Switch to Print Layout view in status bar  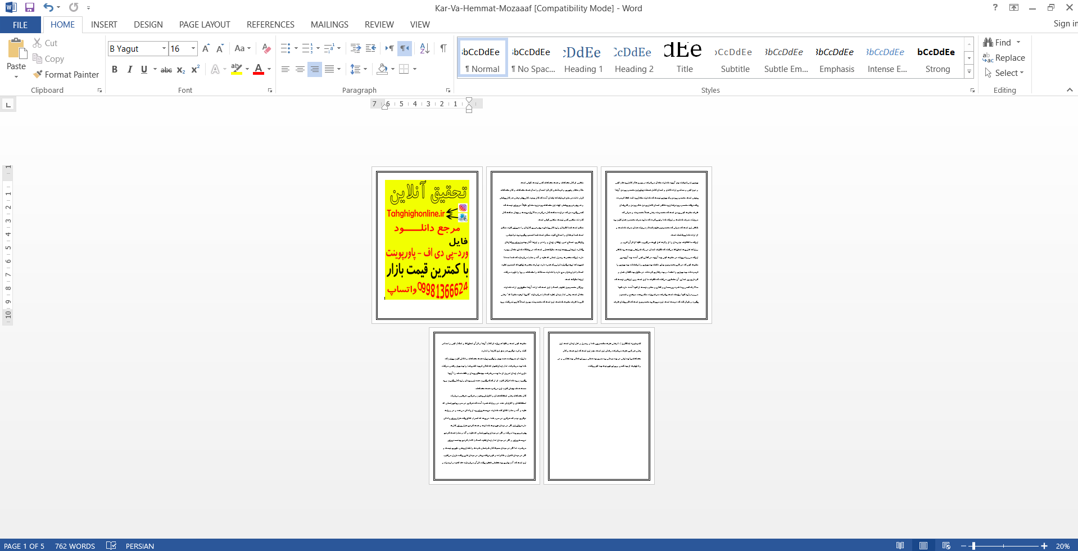click(x=923, y=545)
